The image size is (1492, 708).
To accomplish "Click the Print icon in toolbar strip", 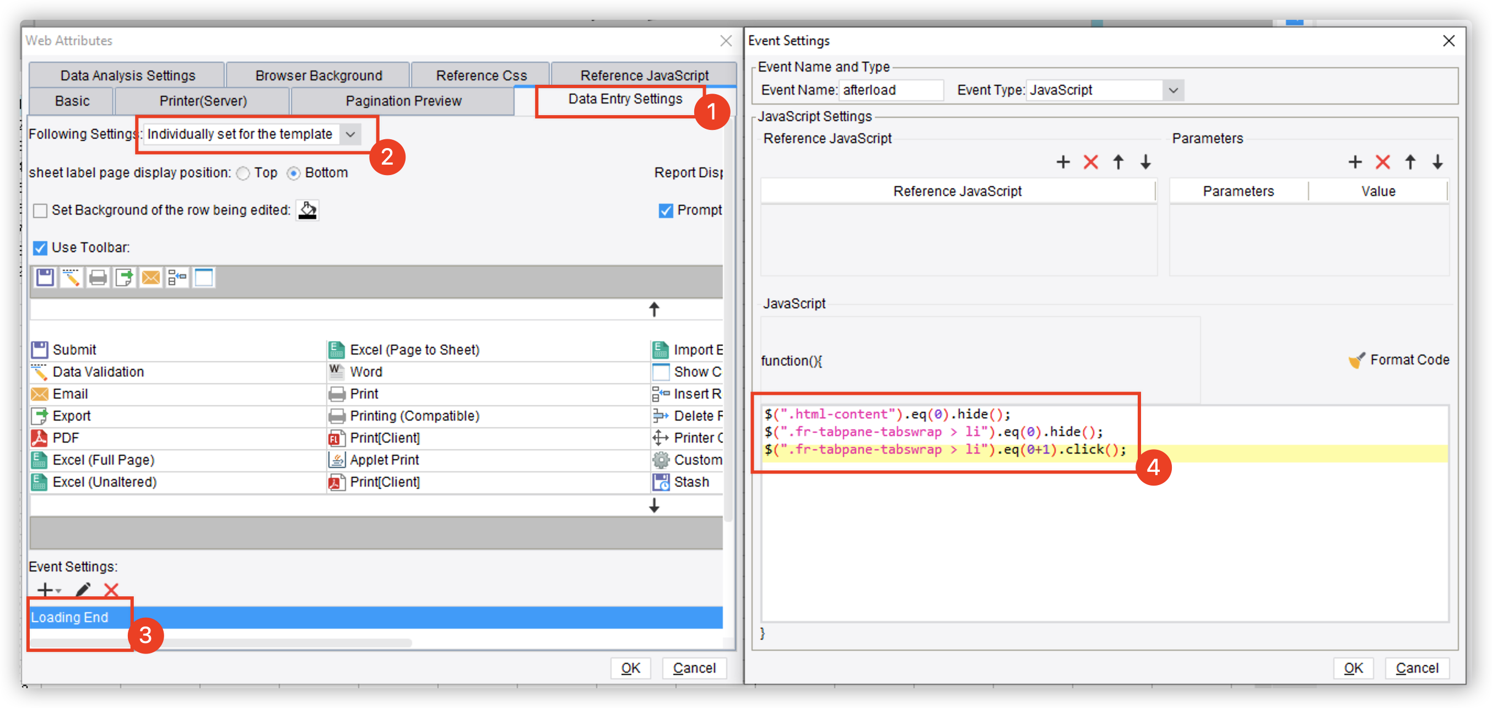I will coord(98,278).
